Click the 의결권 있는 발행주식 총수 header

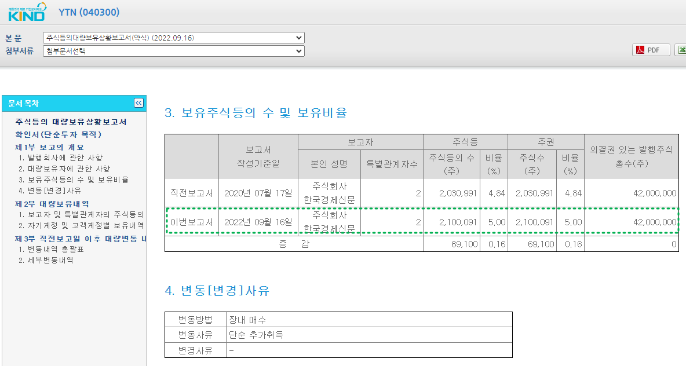tap(632, 156)
